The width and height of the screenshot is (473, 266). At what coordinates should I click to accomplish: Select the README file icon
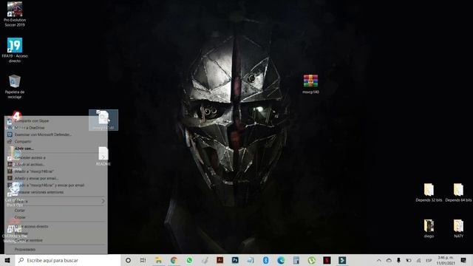[x=103, y=156]
